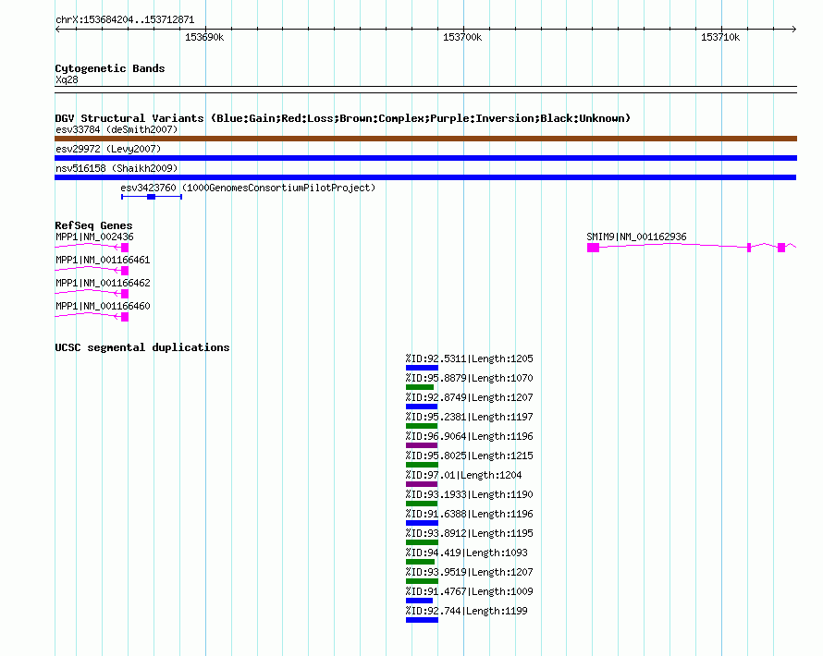Click the %ID:91.4767|Length:1009 label
Viewport: 823px width, 656px height.
pyautogui.click(x=469, y=591)
